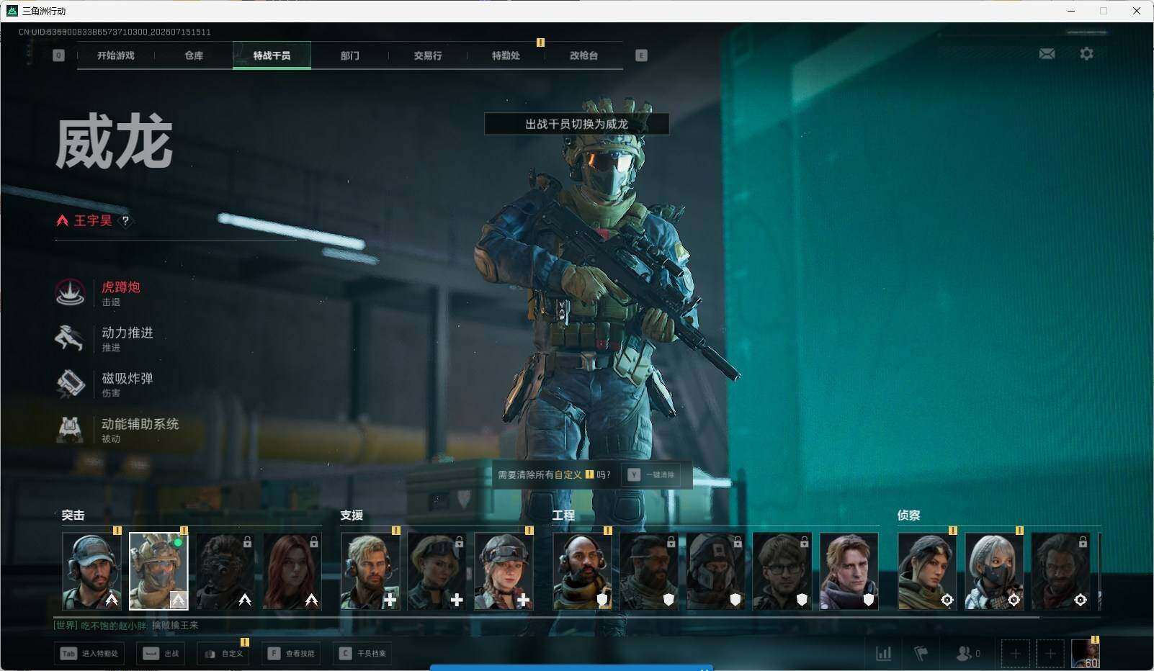Click the 查看技能 button
This screenshot has height=671, width=1154.
tap(292, 654)
